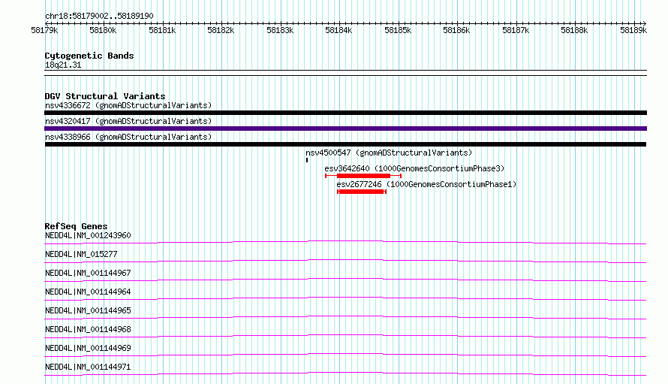
Task: Open the DGV Structural Variants track title
Action: [x=105, y=96]
